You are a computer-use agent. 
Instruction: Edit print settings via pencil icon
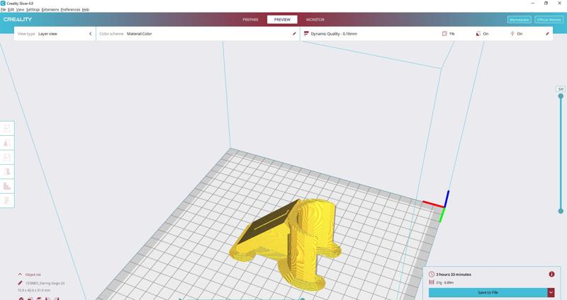point(547,33)
